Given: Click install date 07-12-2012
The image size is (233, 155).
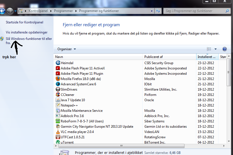Looking at the screenshot, I should pyautogui.click(x=206, y=137).
